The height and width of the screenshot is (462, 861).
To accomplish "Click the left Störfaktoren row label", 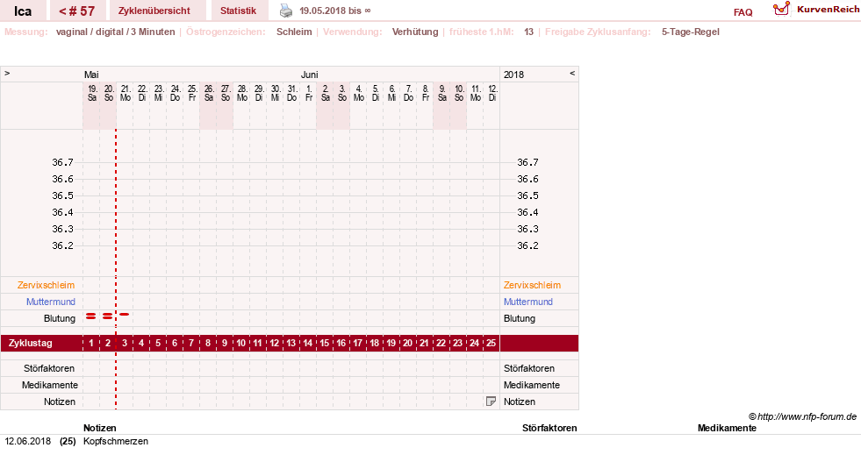I will pyautogui.click(x=49, y=369).
